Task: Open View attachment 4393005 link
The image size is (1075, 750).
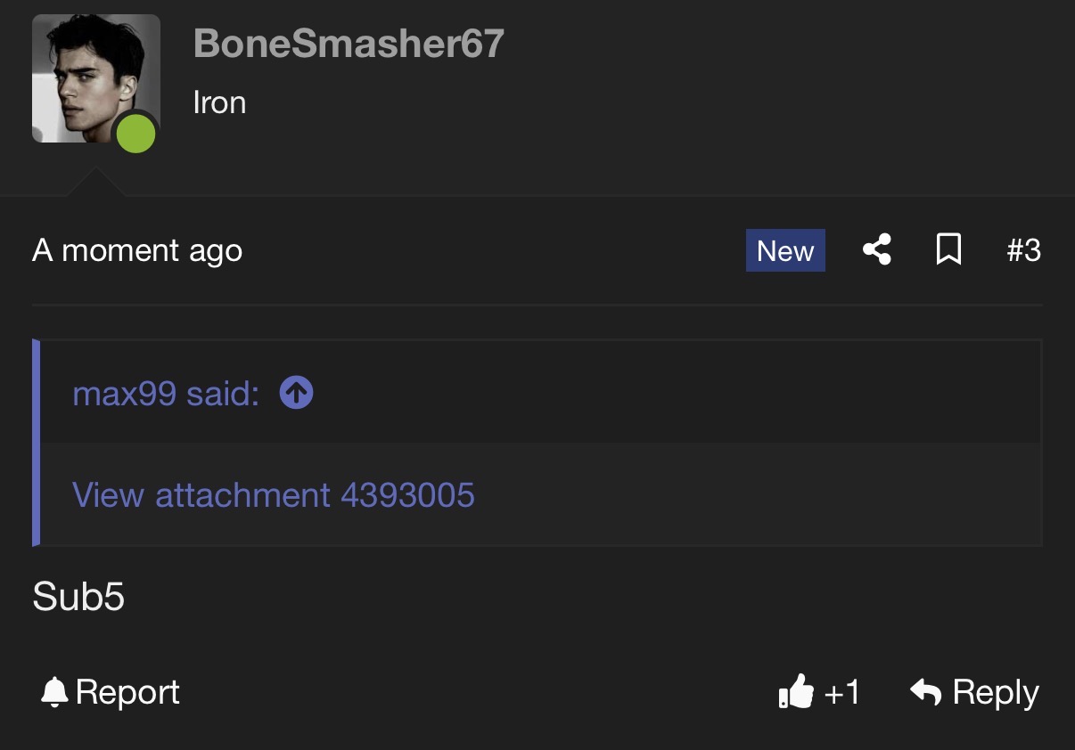Action: 273,494
